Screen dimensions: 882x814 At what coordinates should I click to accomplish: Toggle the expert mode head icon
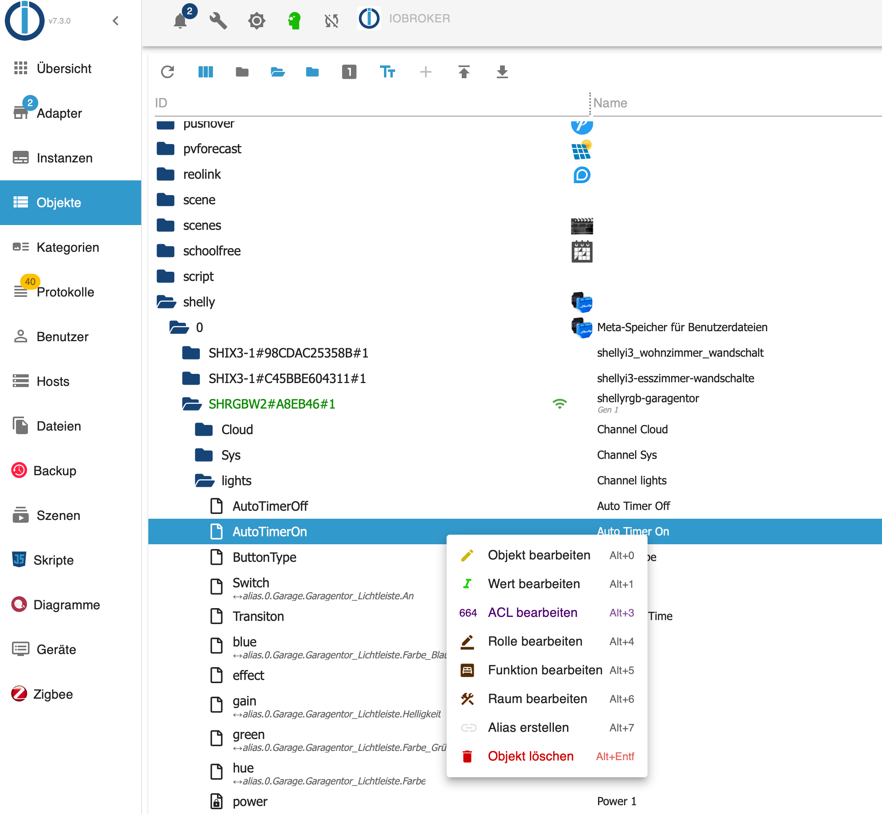click(x=294, y=20)
